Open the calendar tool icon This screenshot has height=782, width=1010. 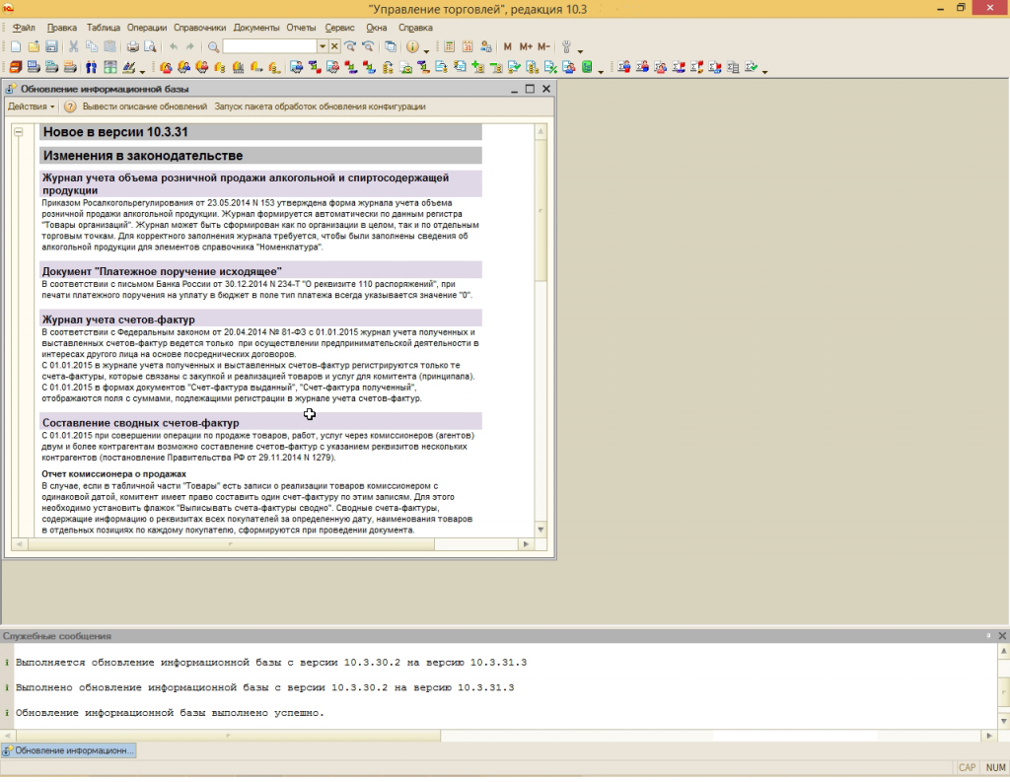[x=468, y=46]
